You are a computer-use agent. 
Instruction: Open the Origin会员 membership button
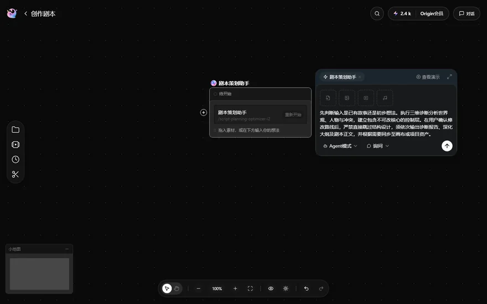coord(432,14)
